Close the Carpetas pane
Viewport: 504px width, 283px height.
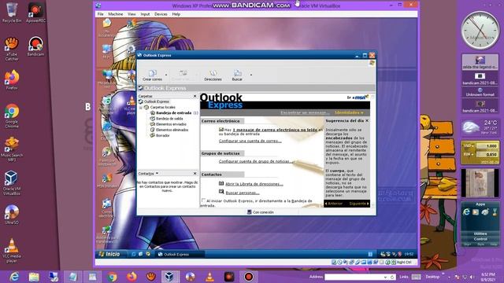pyautogui.click(x=195, y=96)
